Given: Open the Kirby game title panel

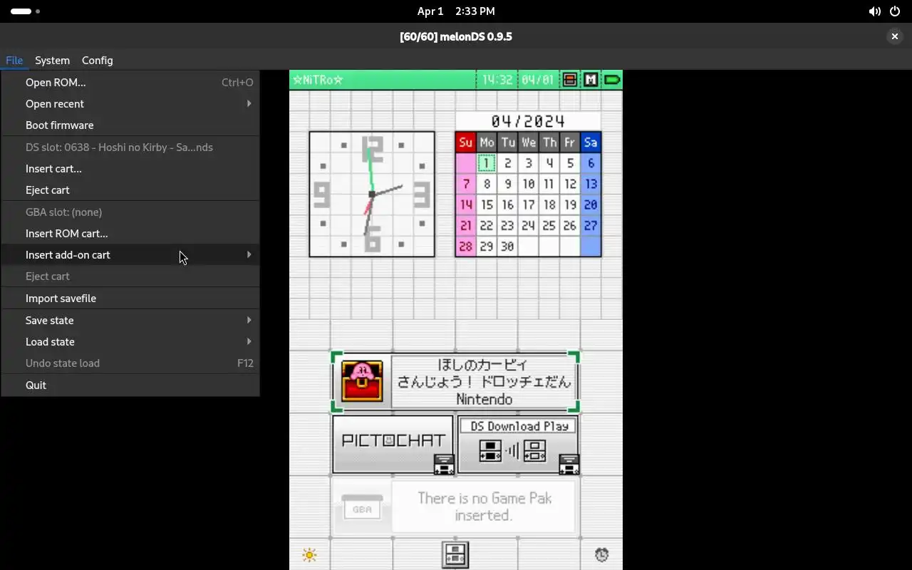Looking at the screenshot, I should tap(484, 382).
